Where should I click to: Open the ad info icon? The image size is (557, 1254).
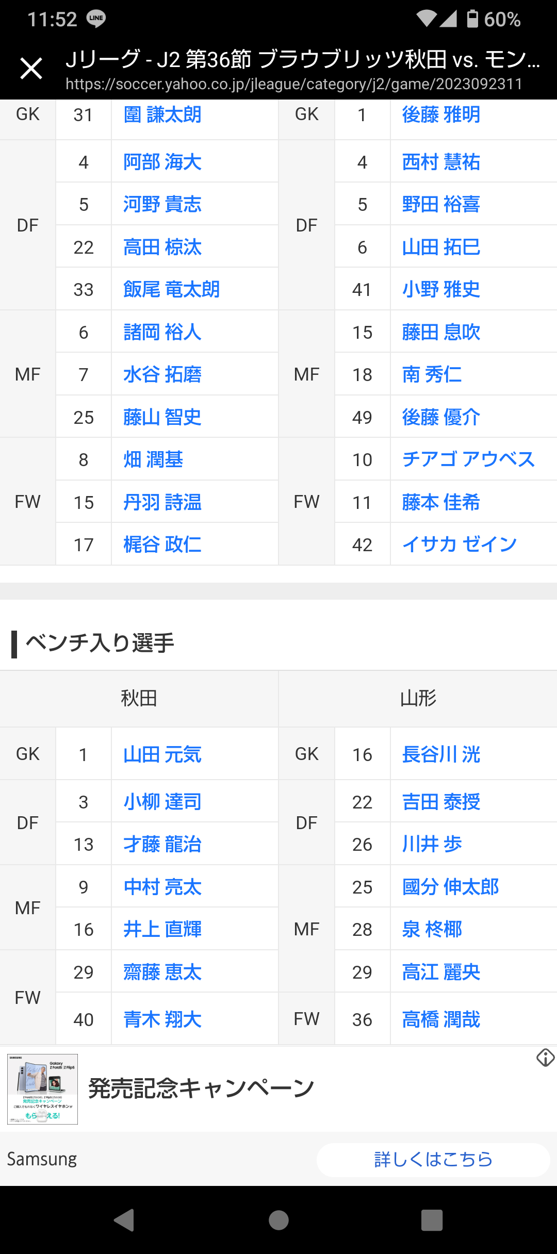coord(545,1058)
